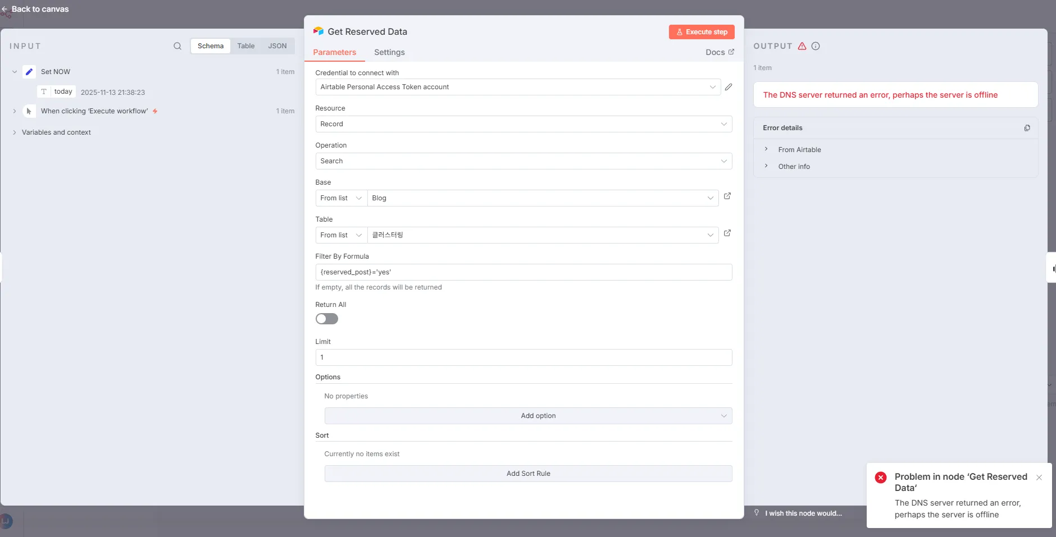The image size is (1056, 537).
Task: Click the search icon in Input panel
Action: 177,46
